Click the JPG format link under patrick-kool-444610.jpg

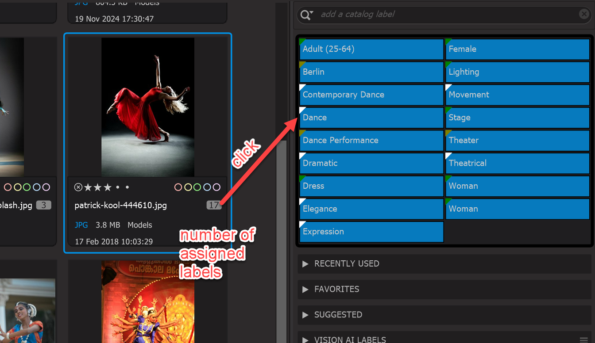click(81, 225)
